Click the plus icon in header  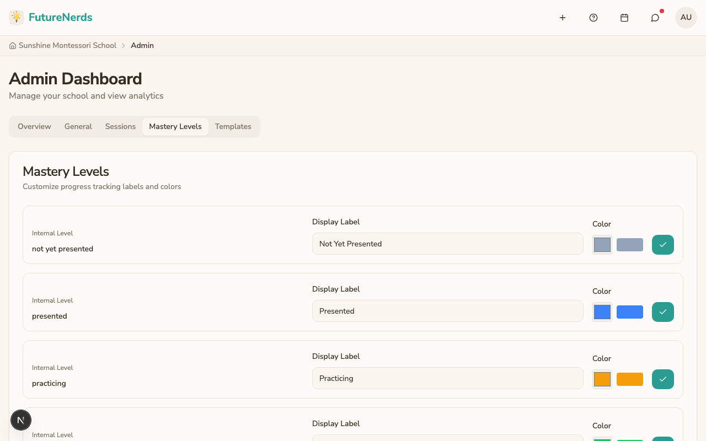pyautogui.click(x=563, y=18)
